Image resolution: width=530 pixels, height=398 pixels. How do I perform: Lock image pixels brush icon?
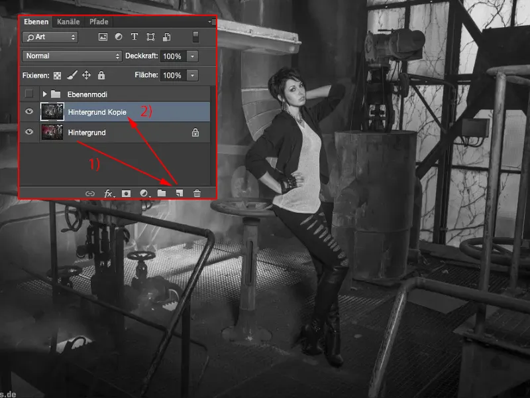(x=72, y=75)
